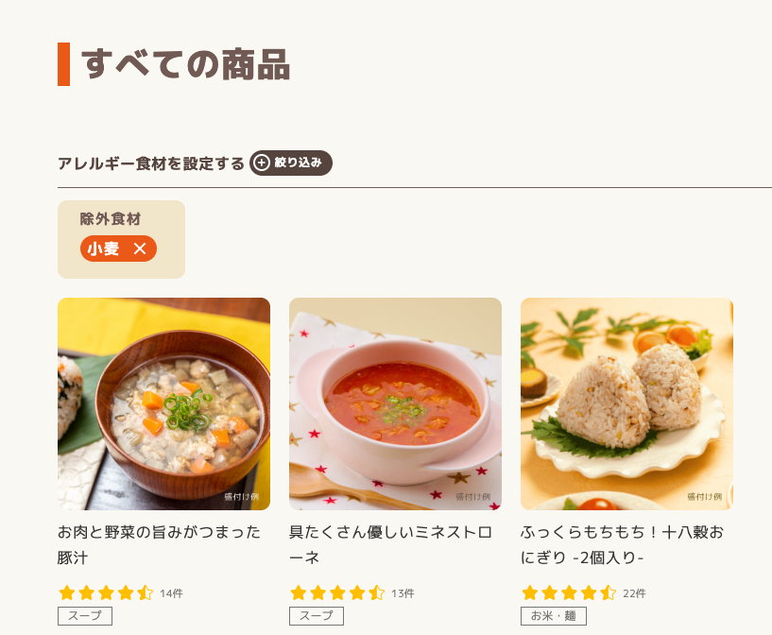The height and width of the screenshot is (635, 772).
Task: Click the ミネストローネ product image
Action: pos(395,403)
